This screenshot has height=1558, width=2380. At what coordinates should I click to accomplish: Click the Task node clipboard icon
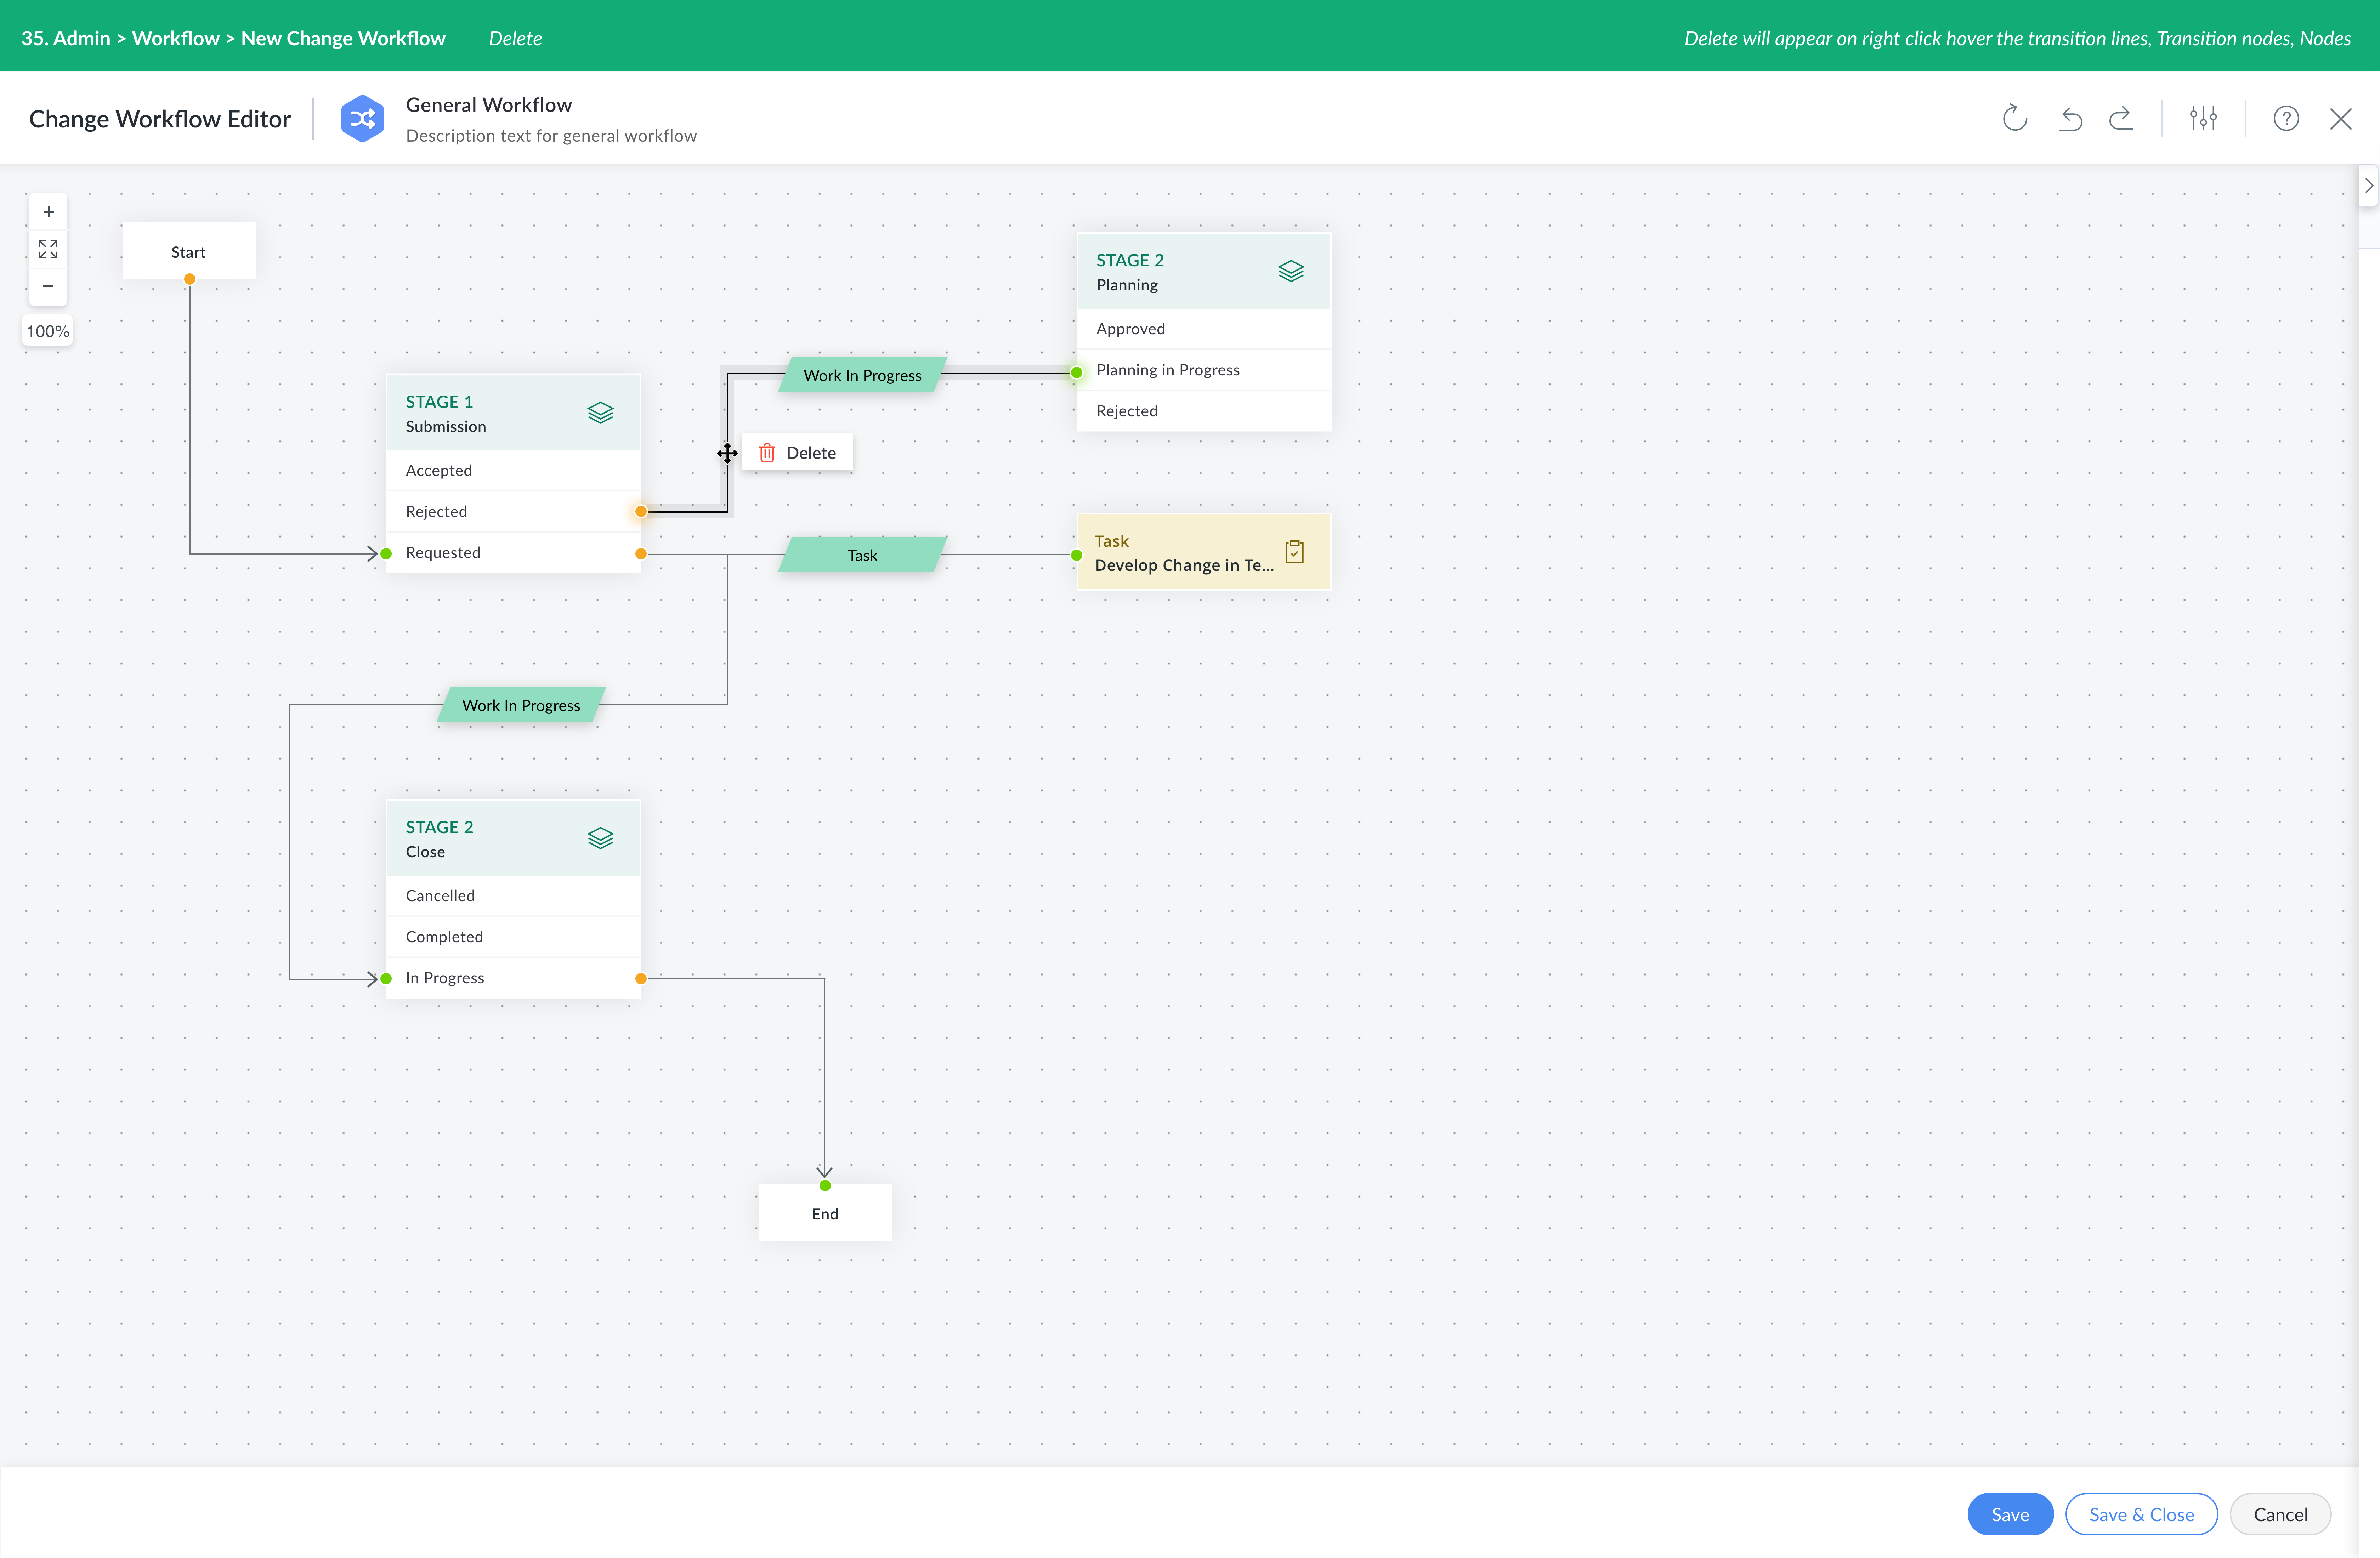tap(1294, 552)
